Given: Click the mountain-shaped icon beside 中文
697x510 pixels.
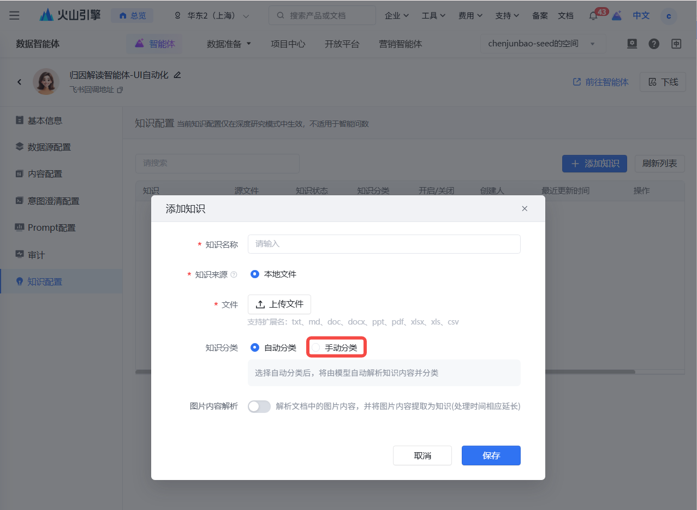Looking at the screenshot, I should point(616,16).
